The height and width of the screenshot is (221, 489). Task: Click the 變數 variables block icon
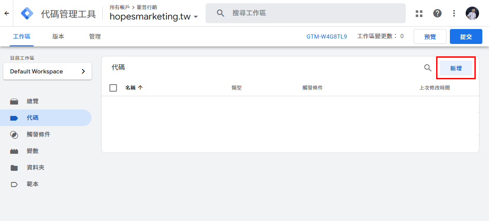click(14, 151)
